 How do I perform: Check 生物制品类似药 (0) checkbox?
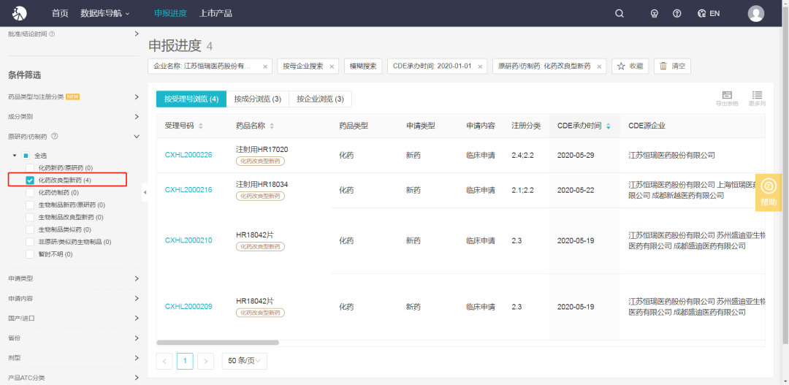click(30, 229)
